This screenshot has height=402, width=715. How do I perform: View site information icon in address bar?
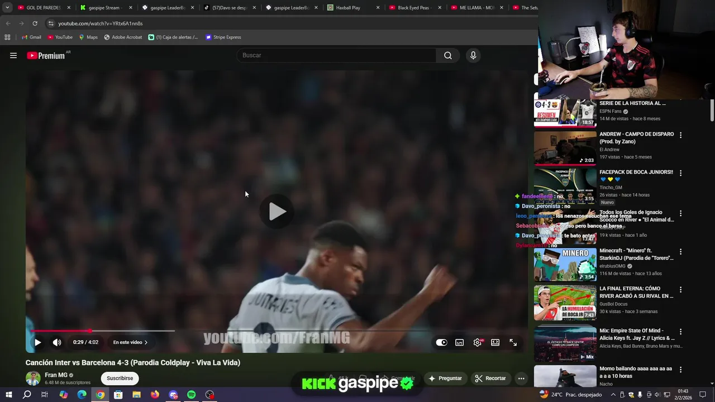50,23
